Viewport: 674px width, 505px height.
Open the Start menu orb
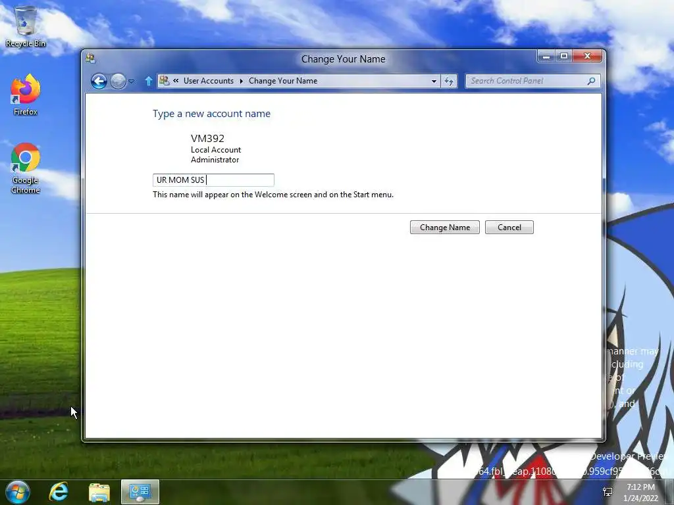coord(18,492)
